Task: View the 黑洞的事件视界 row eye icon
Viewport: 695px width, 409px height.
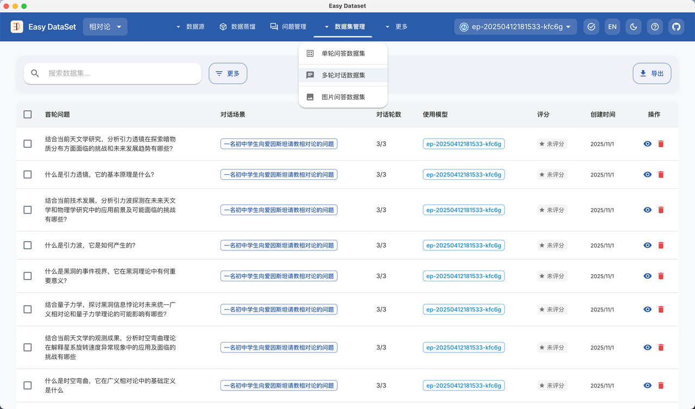Action: (647, 276)
